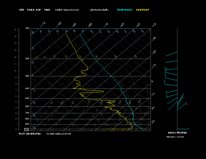206x159 pixels.
Task: Click the -70 temperature axis label
Action: coord(106,25)
